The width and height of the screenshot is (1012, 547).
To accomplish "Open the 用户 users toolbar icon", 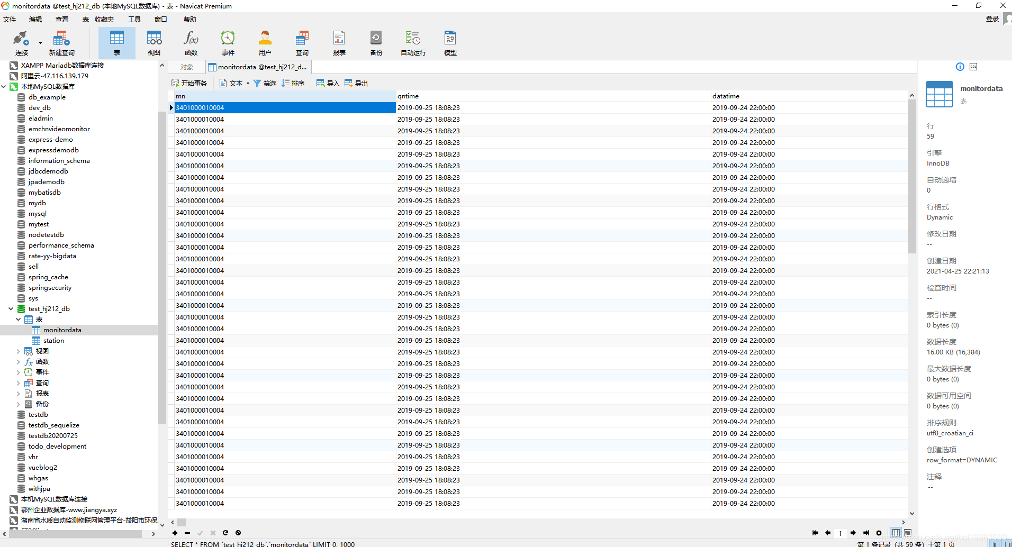I will point(265,43).
